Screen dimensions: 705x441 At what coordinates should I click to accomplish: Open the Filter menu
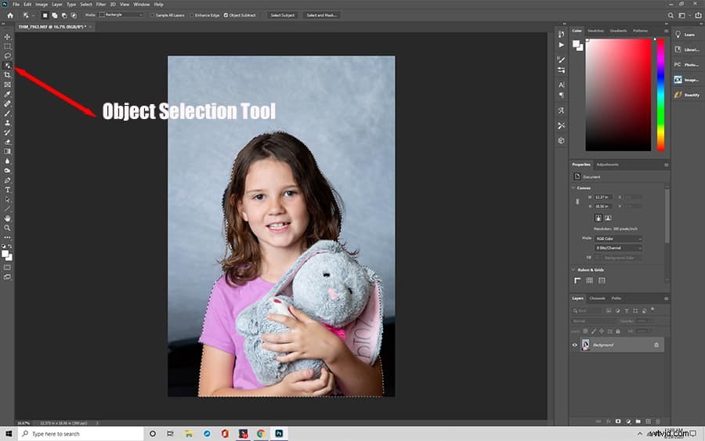point(101,5)
